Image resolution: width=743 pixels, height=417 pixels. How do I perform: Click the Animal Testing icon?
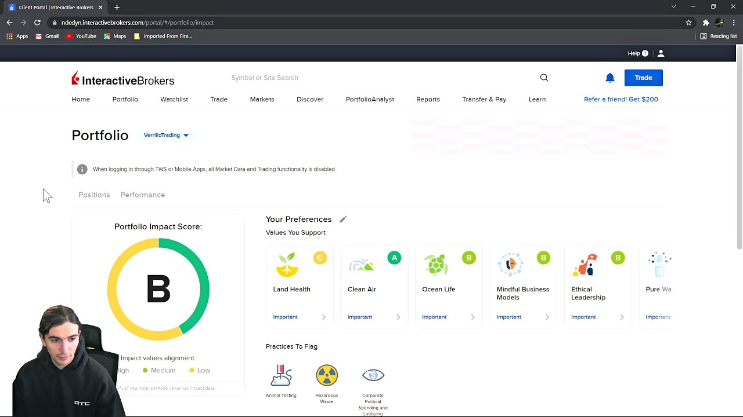[x=281, y=375]
